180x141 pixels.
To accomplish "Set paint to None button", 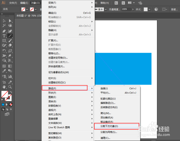I will [11, 105].
